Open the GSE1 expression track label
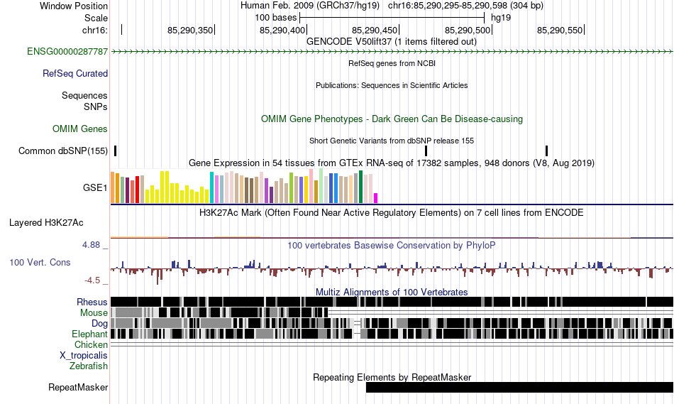 [95, 187]
